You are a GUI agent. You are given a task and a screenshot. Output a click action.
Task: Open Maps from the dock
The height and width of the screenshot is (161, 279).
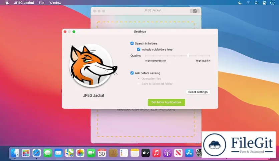point(69,153)
